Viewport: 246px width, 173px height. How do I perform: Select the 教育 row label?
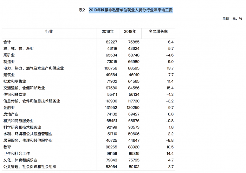click(x=7, y=147)
